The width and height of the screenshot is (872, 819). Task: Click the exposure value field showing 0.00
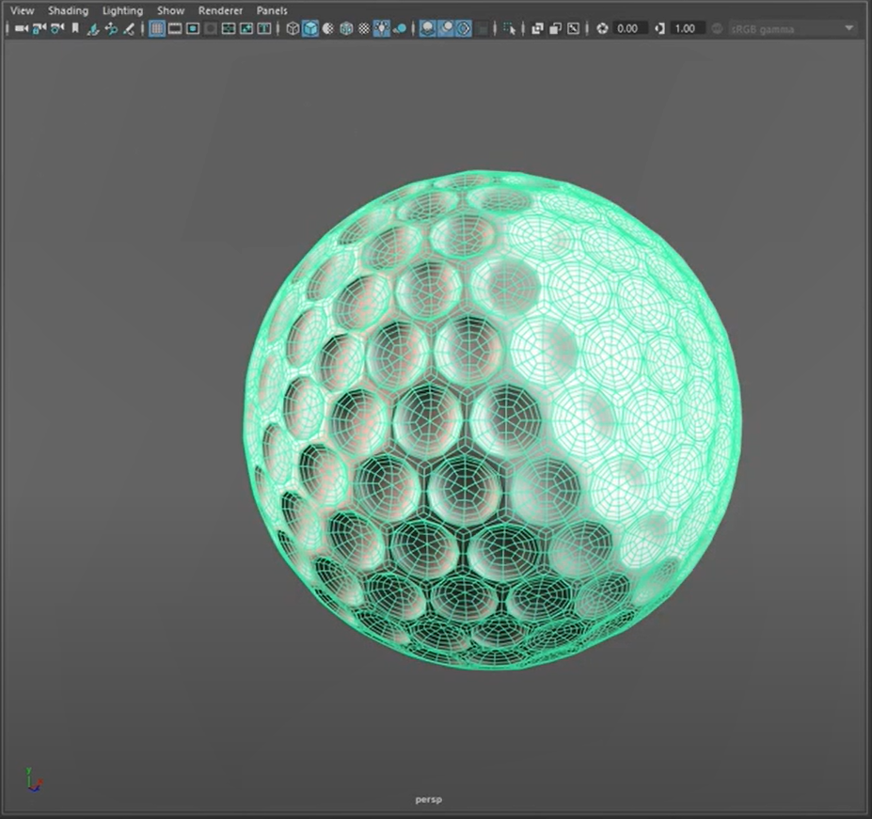629,29
